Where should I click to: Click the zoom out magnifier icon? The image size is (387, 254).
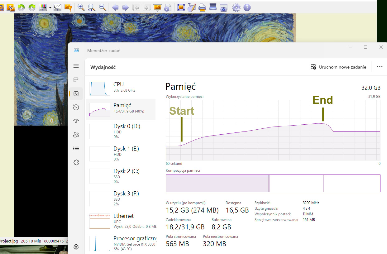(x=103, y=7)
